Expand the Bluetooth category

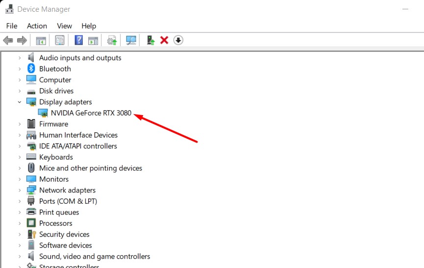point(20,69)
